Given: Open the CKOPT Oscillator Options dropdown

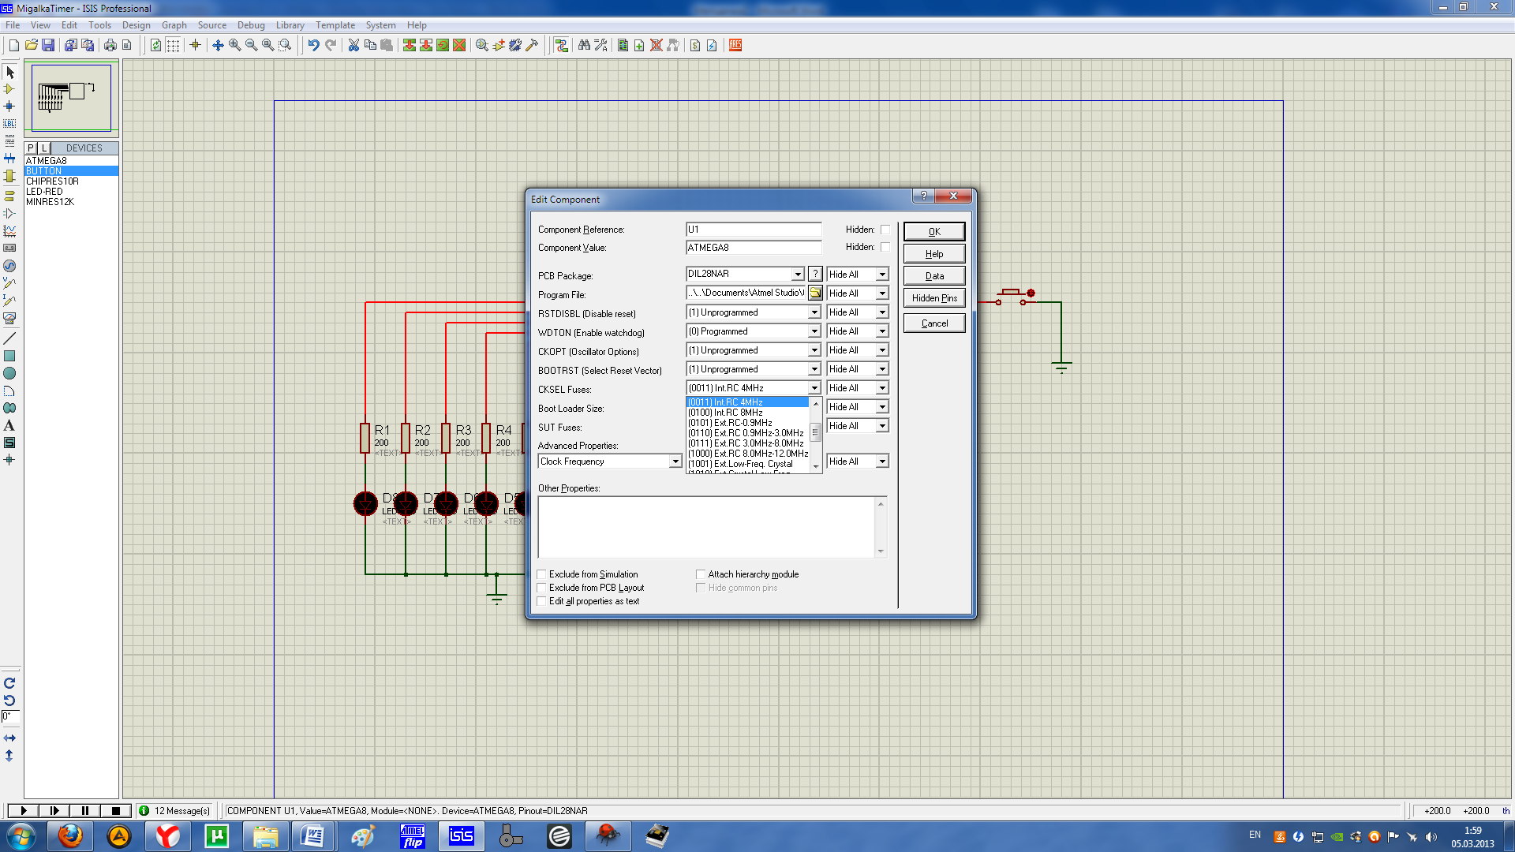Looking at the screenshot, I should [x=814, y=350].
